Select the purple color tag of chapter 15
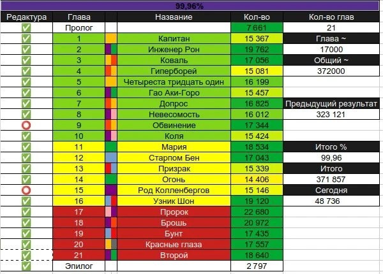This screenshot has width=383, height=274. 111,190
